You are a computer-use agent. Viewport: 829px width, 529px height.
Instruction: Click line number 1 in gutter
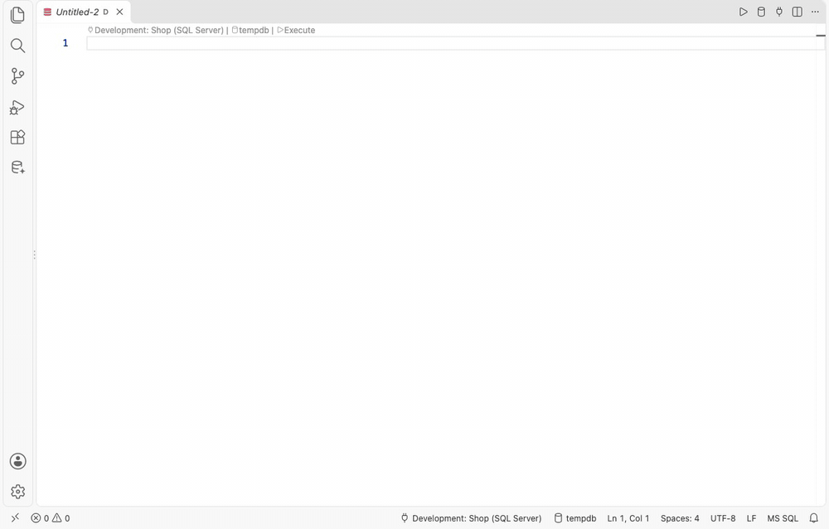click(65, 43)
